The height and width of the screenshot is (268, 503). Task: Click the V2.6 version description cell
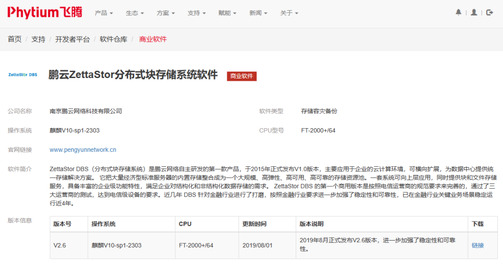[x=382, y=245]
